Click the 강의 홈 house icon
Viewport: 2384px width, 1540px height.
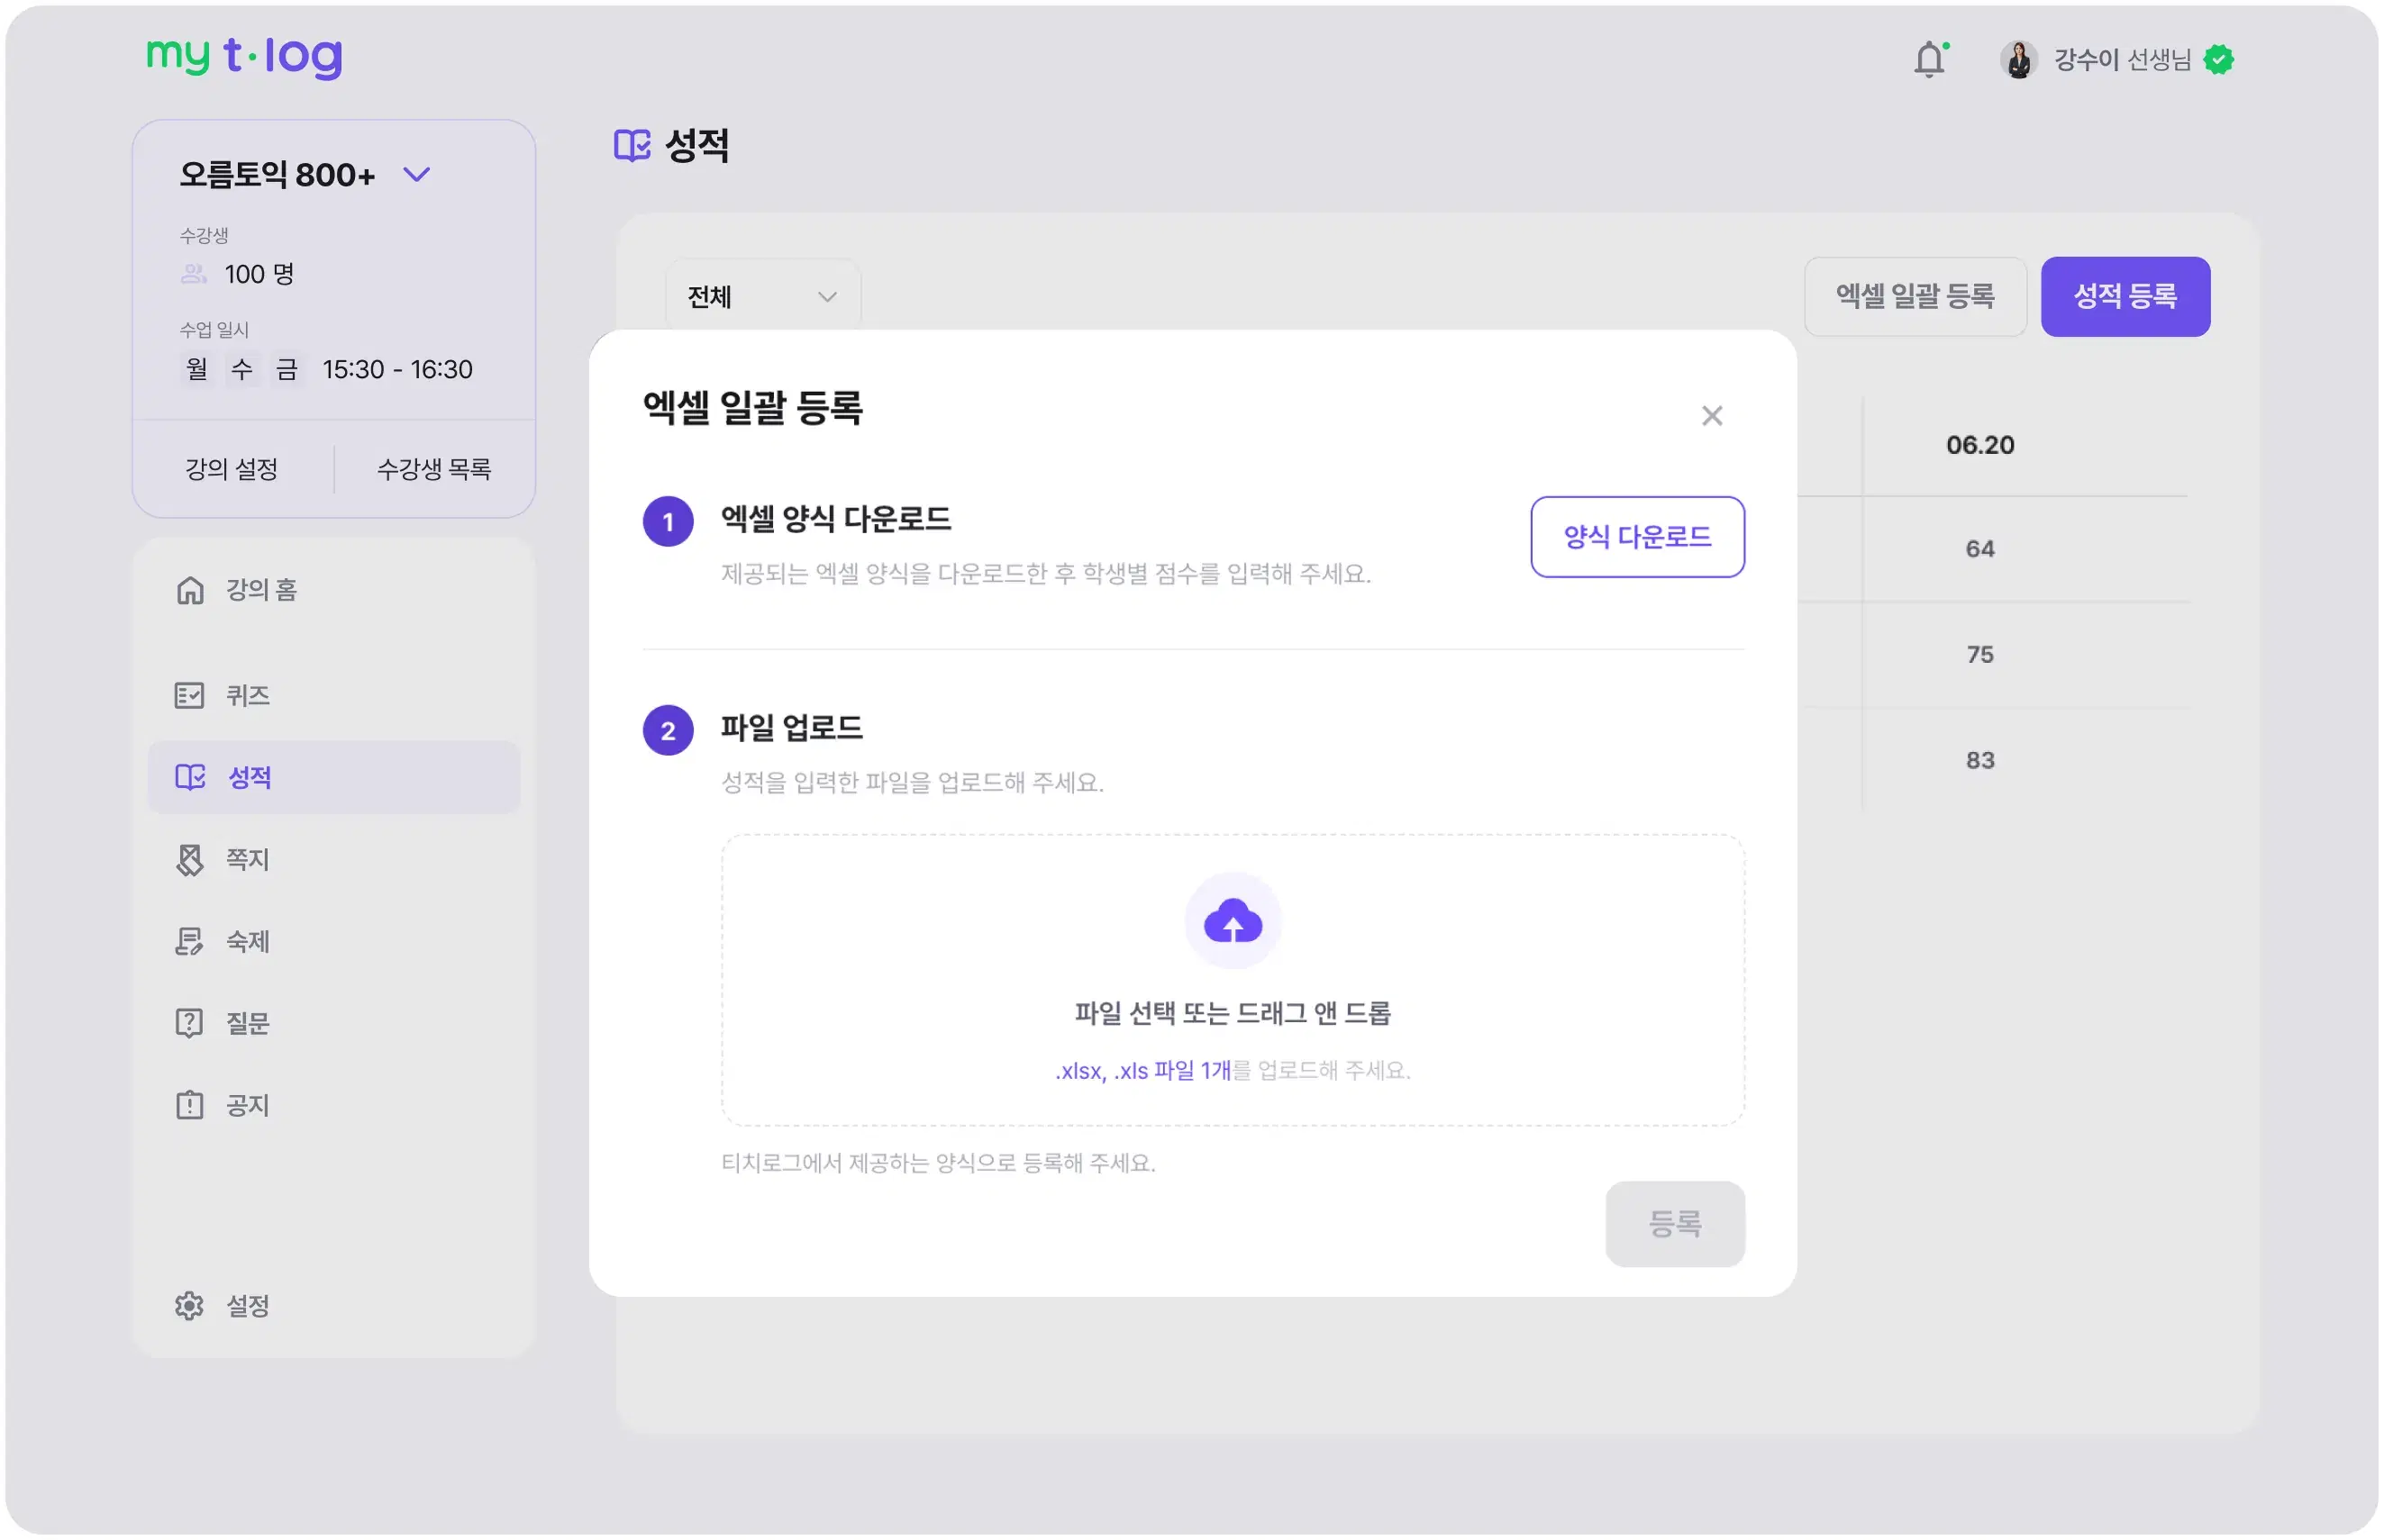point(189,590)
